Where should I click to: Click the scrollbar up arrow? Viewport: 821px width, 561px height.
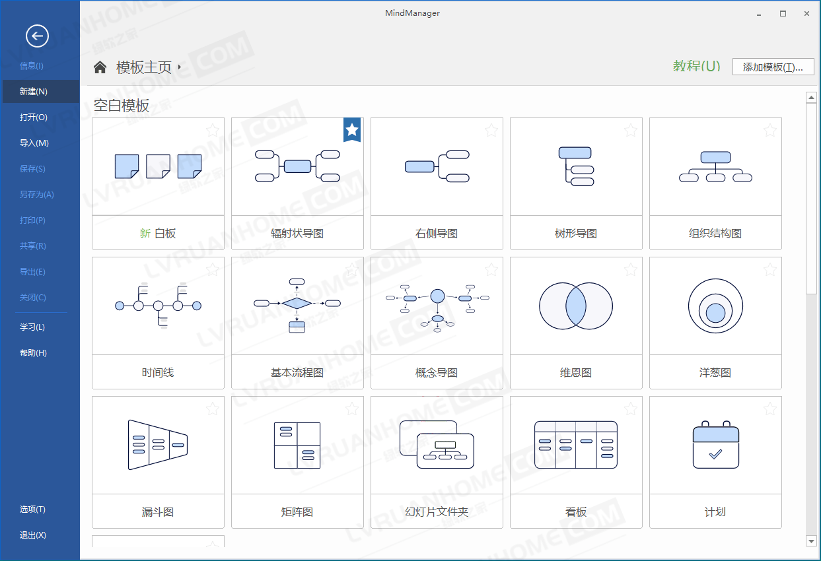pyautogui.click(x=812, y=98)
